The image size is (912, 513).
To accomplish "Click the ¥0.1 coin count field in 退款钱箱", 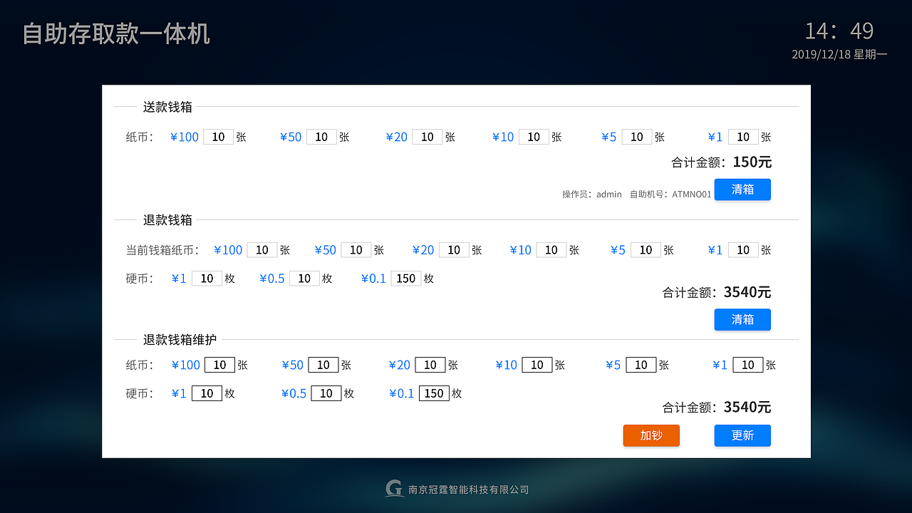I will tap(405, 279).
